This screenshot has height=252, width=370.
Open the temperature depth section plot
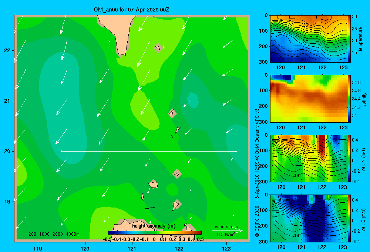pos(309,39)
